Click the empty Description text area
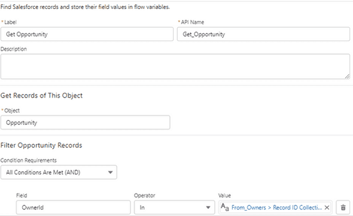Screen dimensions: 353x216 point(175,66)
